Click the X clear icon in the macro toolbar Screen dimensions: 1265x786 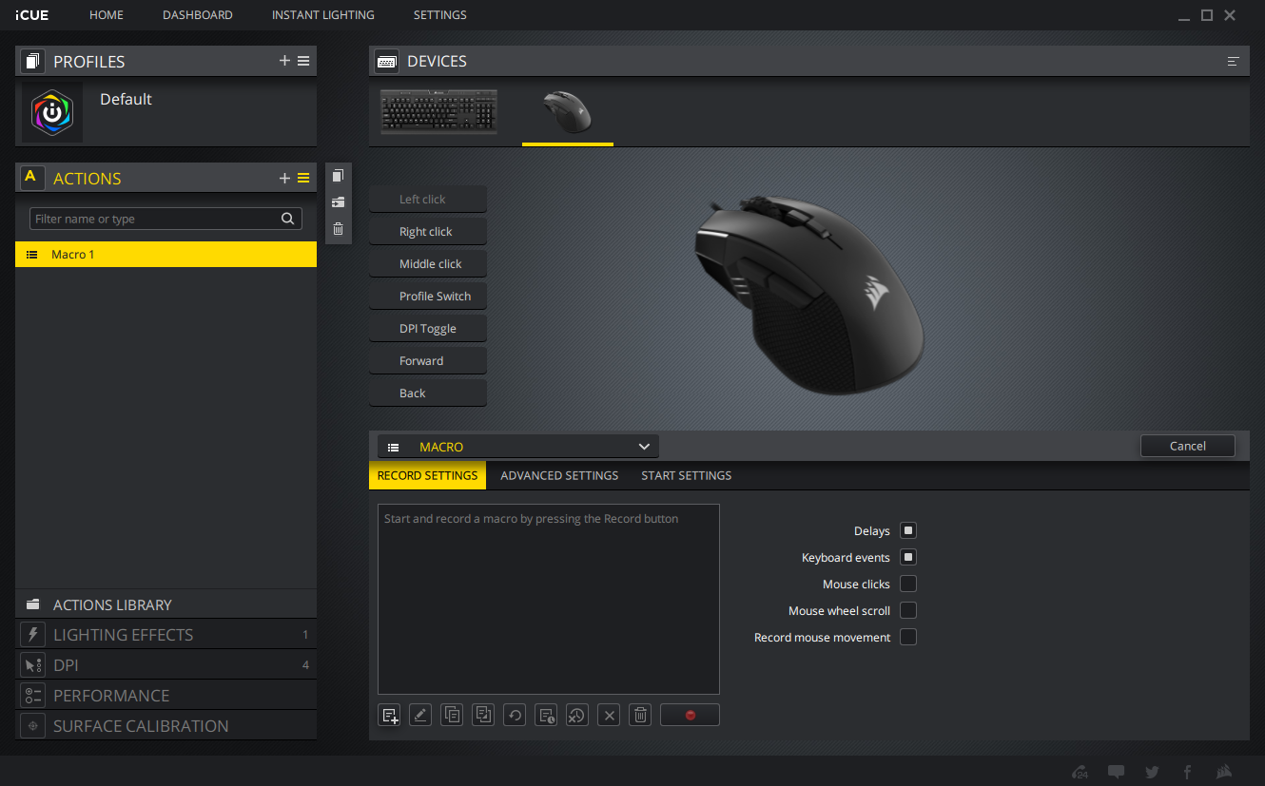(x=609, y=716)
